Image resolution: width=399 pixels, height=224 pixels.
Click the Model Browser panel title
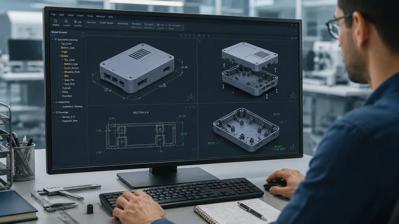(x=59, y=32)
